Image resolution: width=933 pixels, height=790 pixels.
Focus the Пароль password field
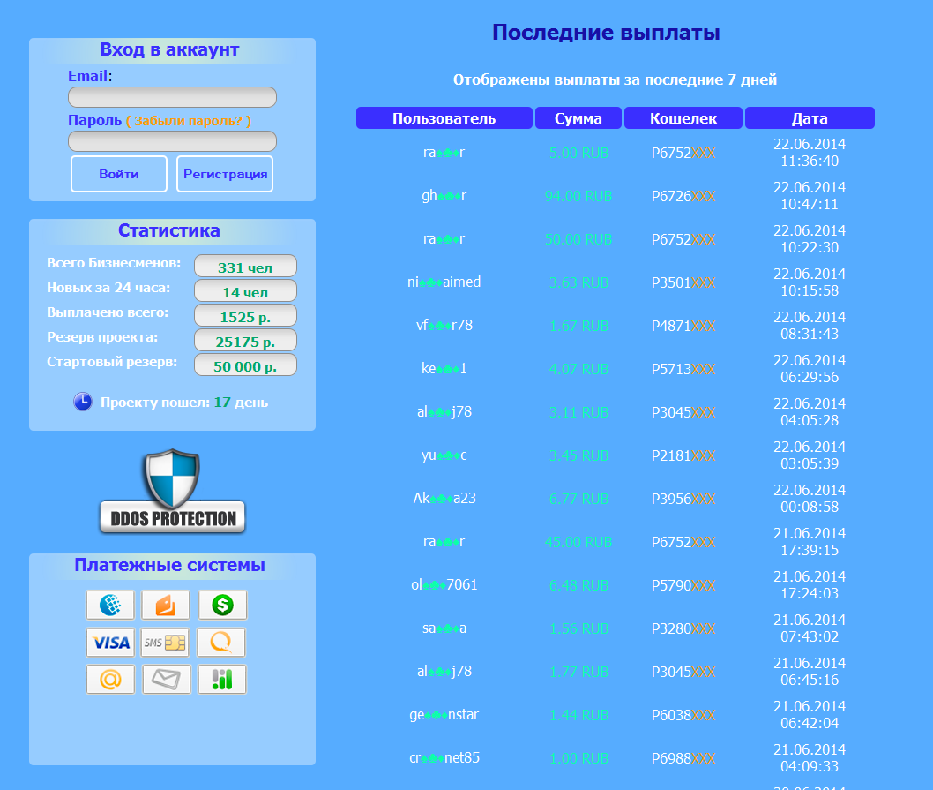(173, 141)
